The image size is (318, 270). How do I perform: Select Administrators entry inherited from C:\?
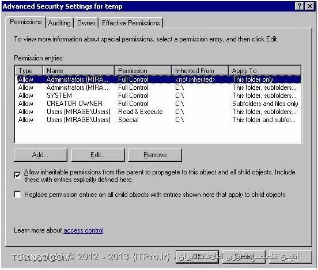[158, 88]
